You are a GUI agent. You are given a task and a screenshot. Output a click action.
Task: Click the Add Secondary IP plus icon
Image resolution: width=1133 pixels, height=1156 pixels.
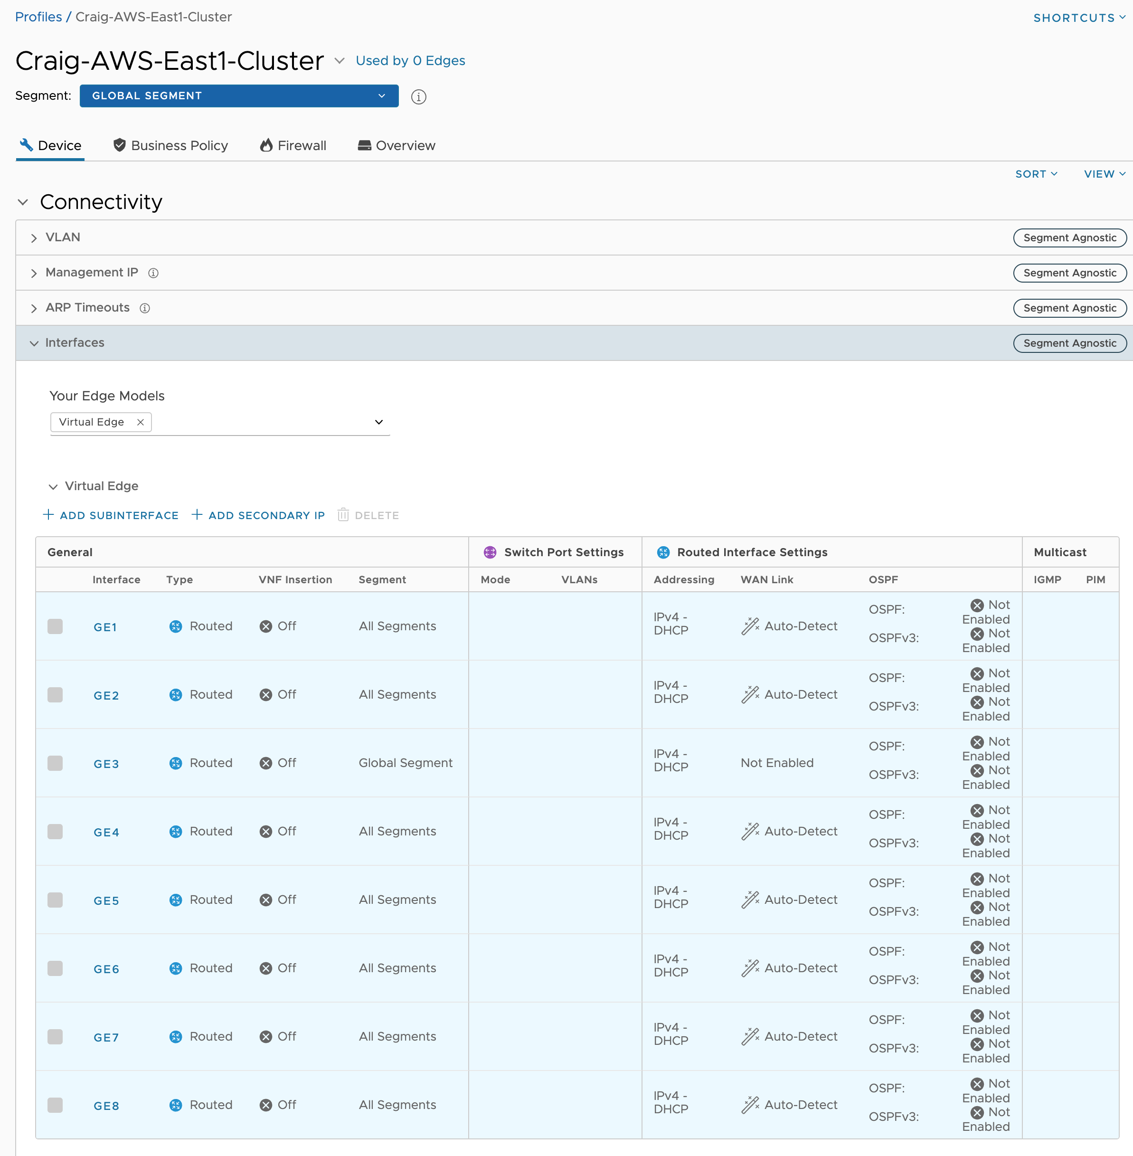click(197, 515)
